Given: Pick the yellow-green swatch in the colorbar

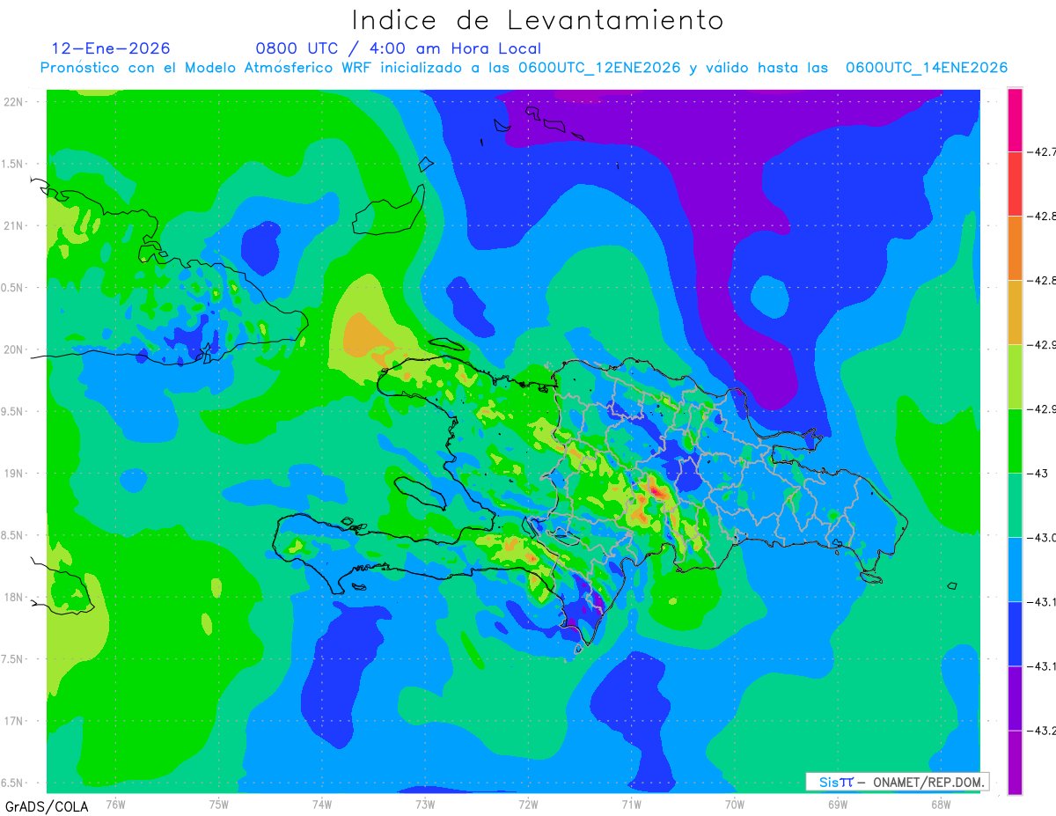Looking at the screenshot, I should 1015,377.
